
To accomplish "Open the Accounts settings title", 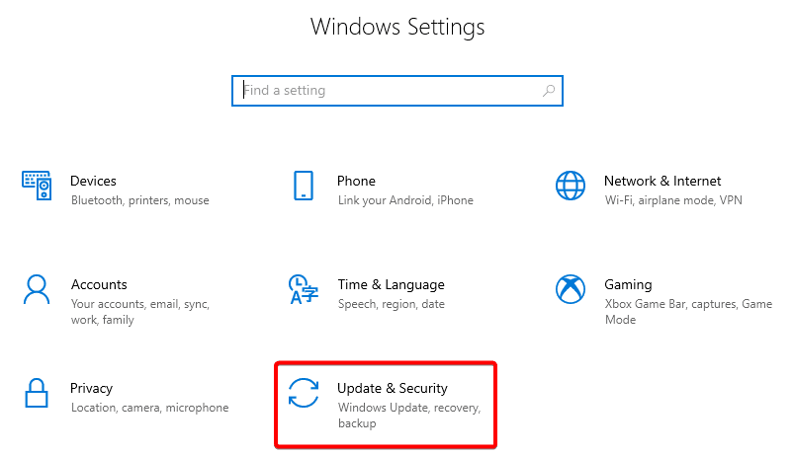I will [x=99, y=284].
